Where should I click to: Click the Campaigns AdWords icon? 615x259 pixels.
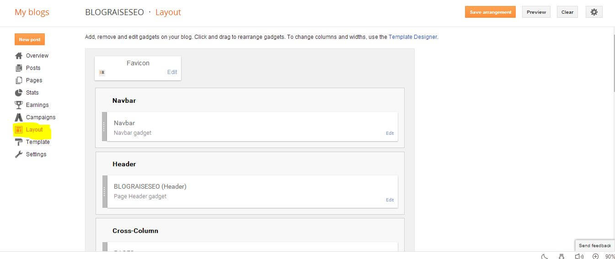click(x=19, y=117)
